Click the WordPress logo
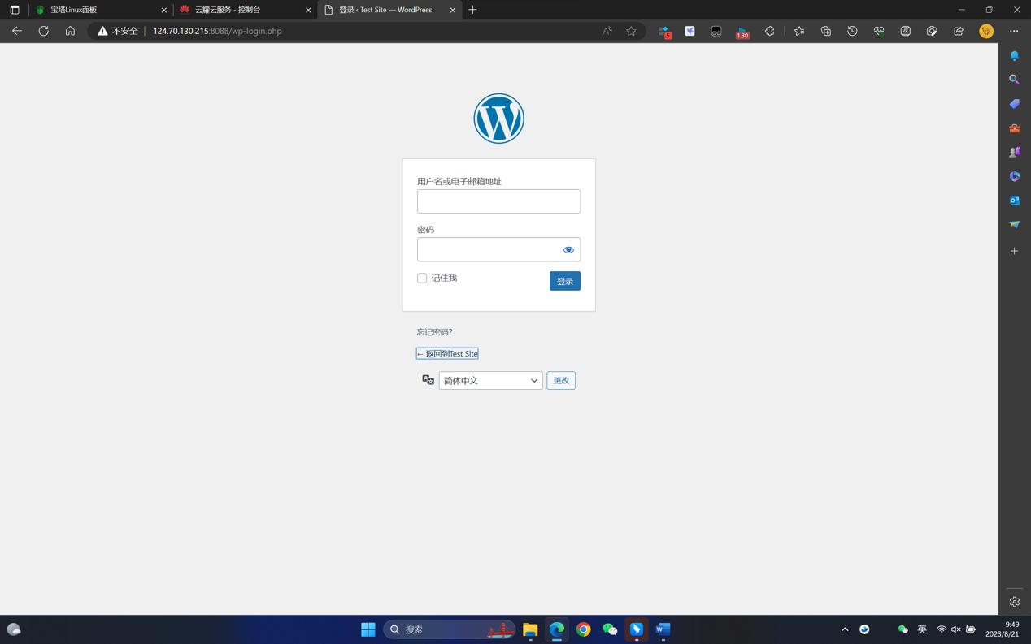 click(x=498, y=119)
